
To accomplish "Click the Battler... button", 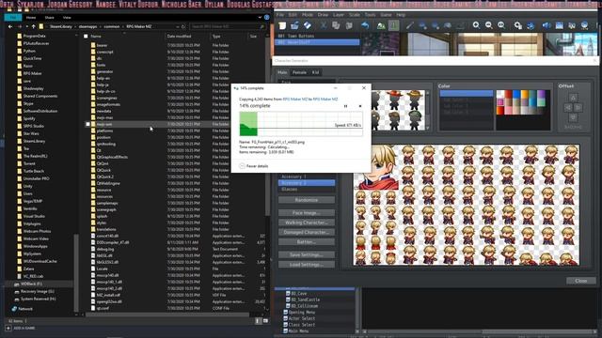I will [307, 242].
